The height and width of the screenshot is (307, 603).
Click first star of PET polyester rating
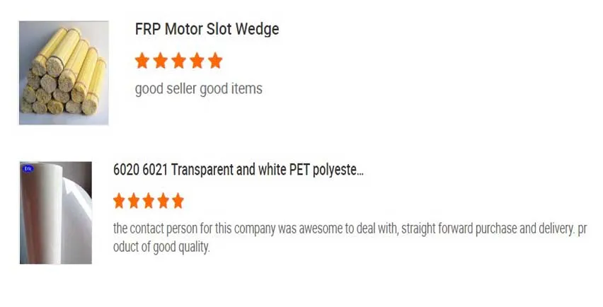tap(120, 202)
